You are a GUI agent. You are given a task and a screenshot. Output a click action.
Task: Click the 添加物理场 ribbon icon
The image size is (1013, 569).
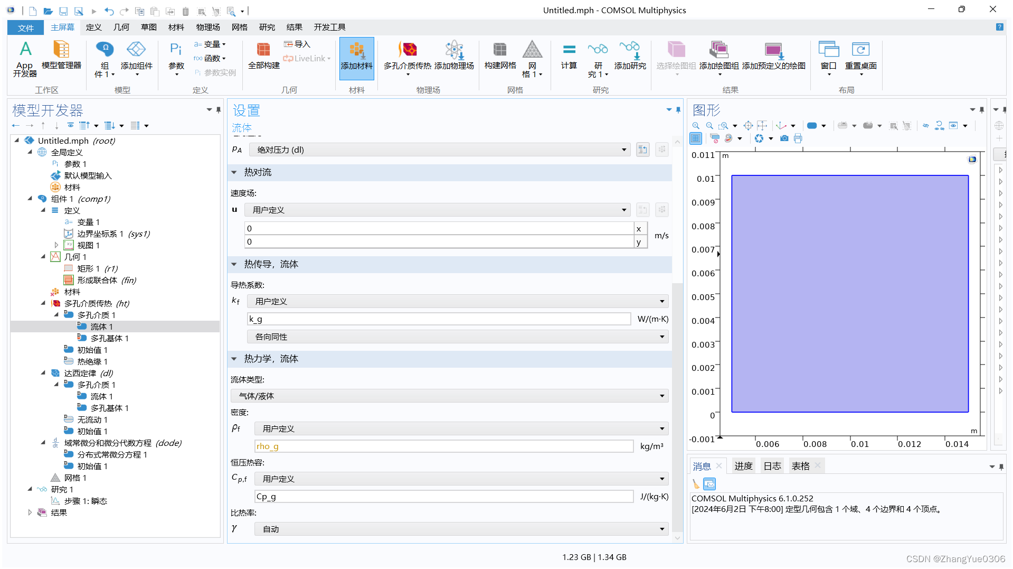[x=454, y=55]
